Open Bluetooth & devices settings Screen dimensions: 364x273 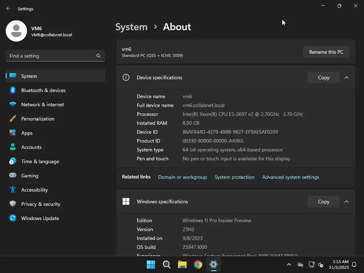tap(55, 90)
